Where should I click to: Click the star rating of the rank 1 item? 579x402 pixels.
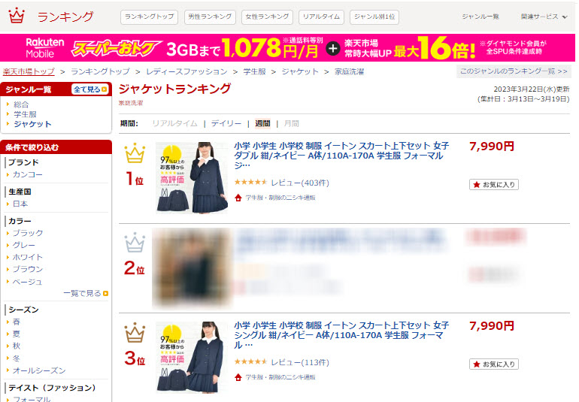[250, 182]
